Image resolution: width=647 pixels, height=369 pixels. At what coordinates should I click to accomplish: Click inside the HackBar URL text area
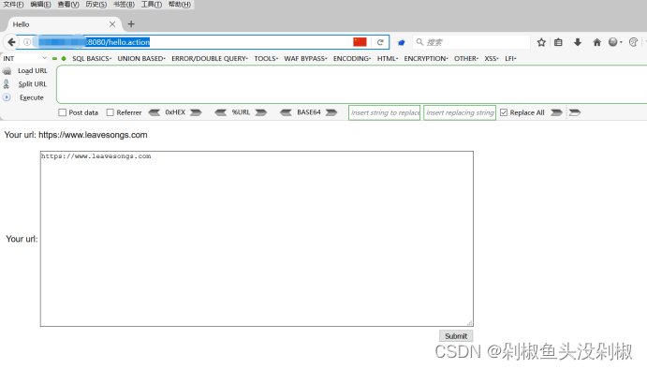pyautogui.click(x=351, y=84)
